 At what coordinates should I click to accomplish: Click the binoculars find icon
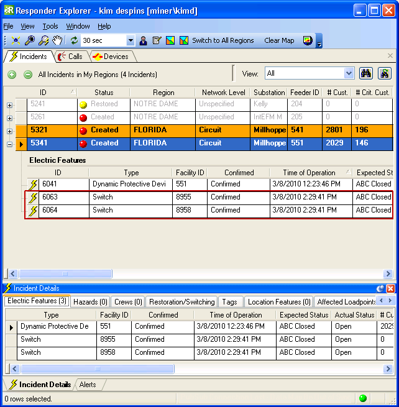(x=366, y=73)
